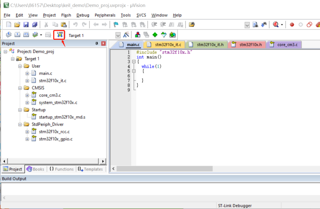Click the Indent lines icon

click(154, 24)
